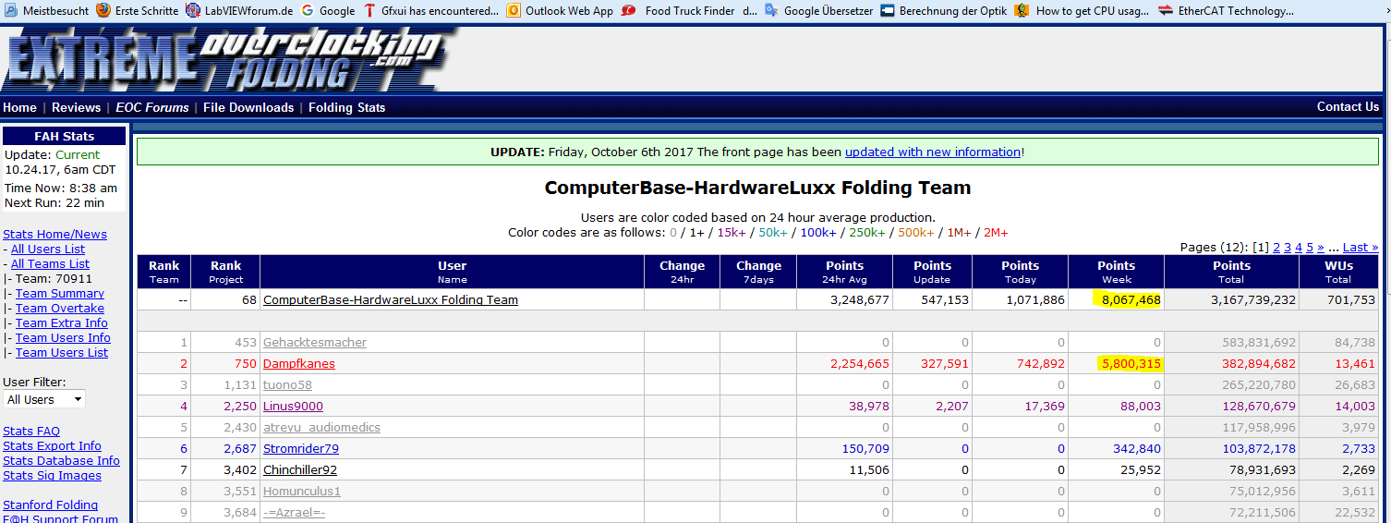The height and width of the screenshot is (523, 1391).
Task: Open Team Users Info link
Action: click(63, 337)
